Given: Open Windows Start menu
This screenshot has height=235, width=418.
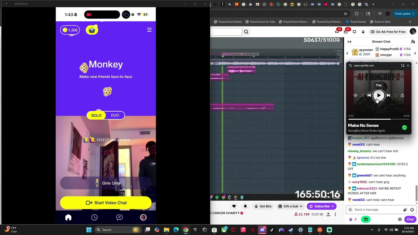Looking at the screenshot, I should click(x=89, y=230).
